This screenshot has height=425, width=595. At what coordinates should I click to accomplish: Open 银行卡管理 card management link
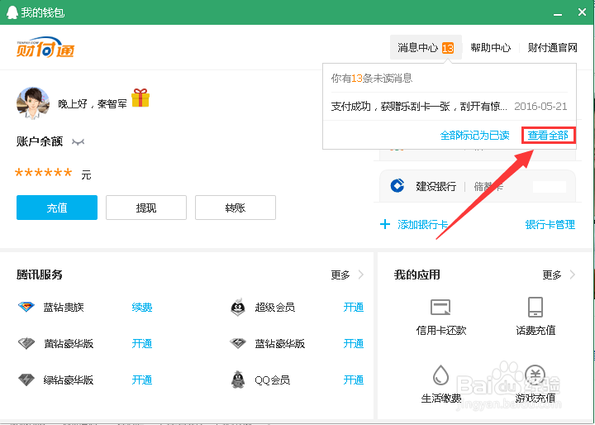550,224
